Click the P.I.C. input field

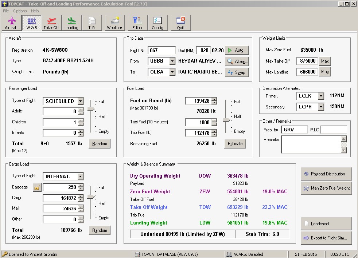(x=334, y=130)
